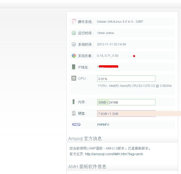
Task: Click the 16min online uptime value
Action: (106, 33)
